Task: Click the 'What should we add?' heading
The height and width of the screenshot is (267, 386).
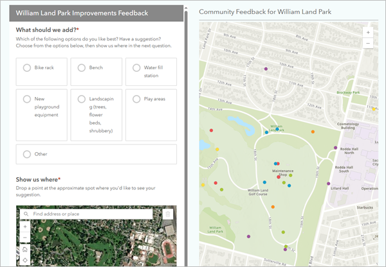Action: (47, 30)
